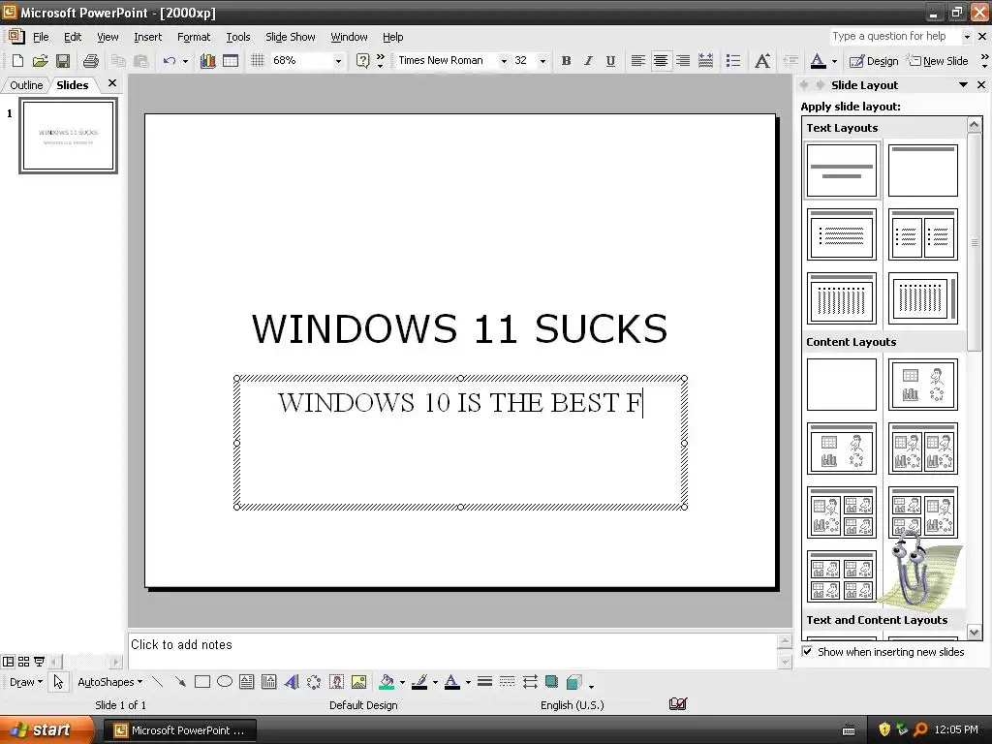Screen dimensions: 992x744
Task: Toggle the grid display button
Action: pyautogui.click(x=258, y=61)
